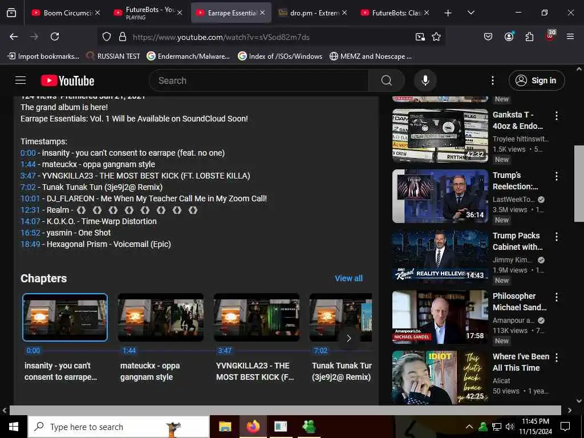The image size is (584, 438).
Task: Bookmark this page with the star
Action: (x=436, y=37)
